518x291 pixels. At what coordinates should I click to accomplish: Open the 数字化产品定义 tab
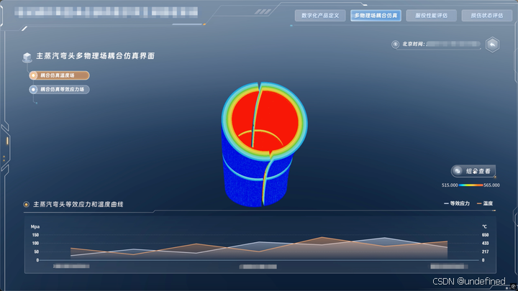click(x=320, y=16)
